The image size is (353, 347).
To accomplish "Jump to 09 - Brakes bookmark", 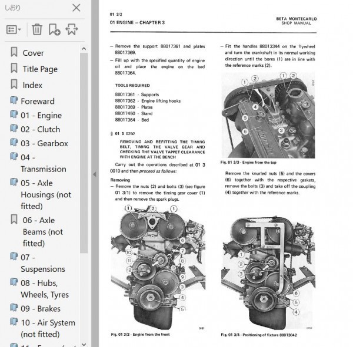I will (x=41, y=309).
